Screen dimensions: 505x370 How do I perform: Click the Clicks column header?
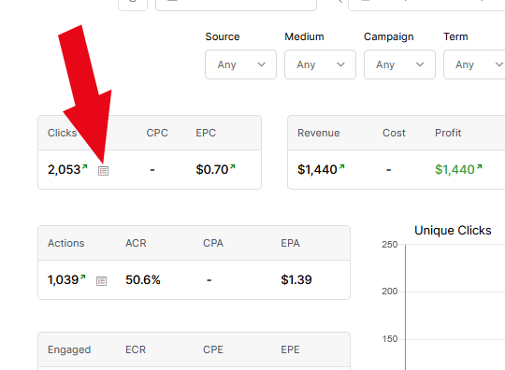[62, 133]
